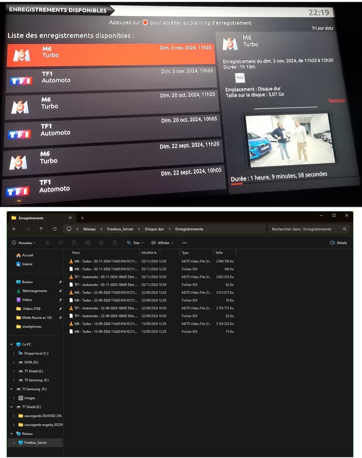Viewport: 362px width, 458px height.
Task: Click VLC icon of 2 994 709 Ko file
Action: point(71,261)
